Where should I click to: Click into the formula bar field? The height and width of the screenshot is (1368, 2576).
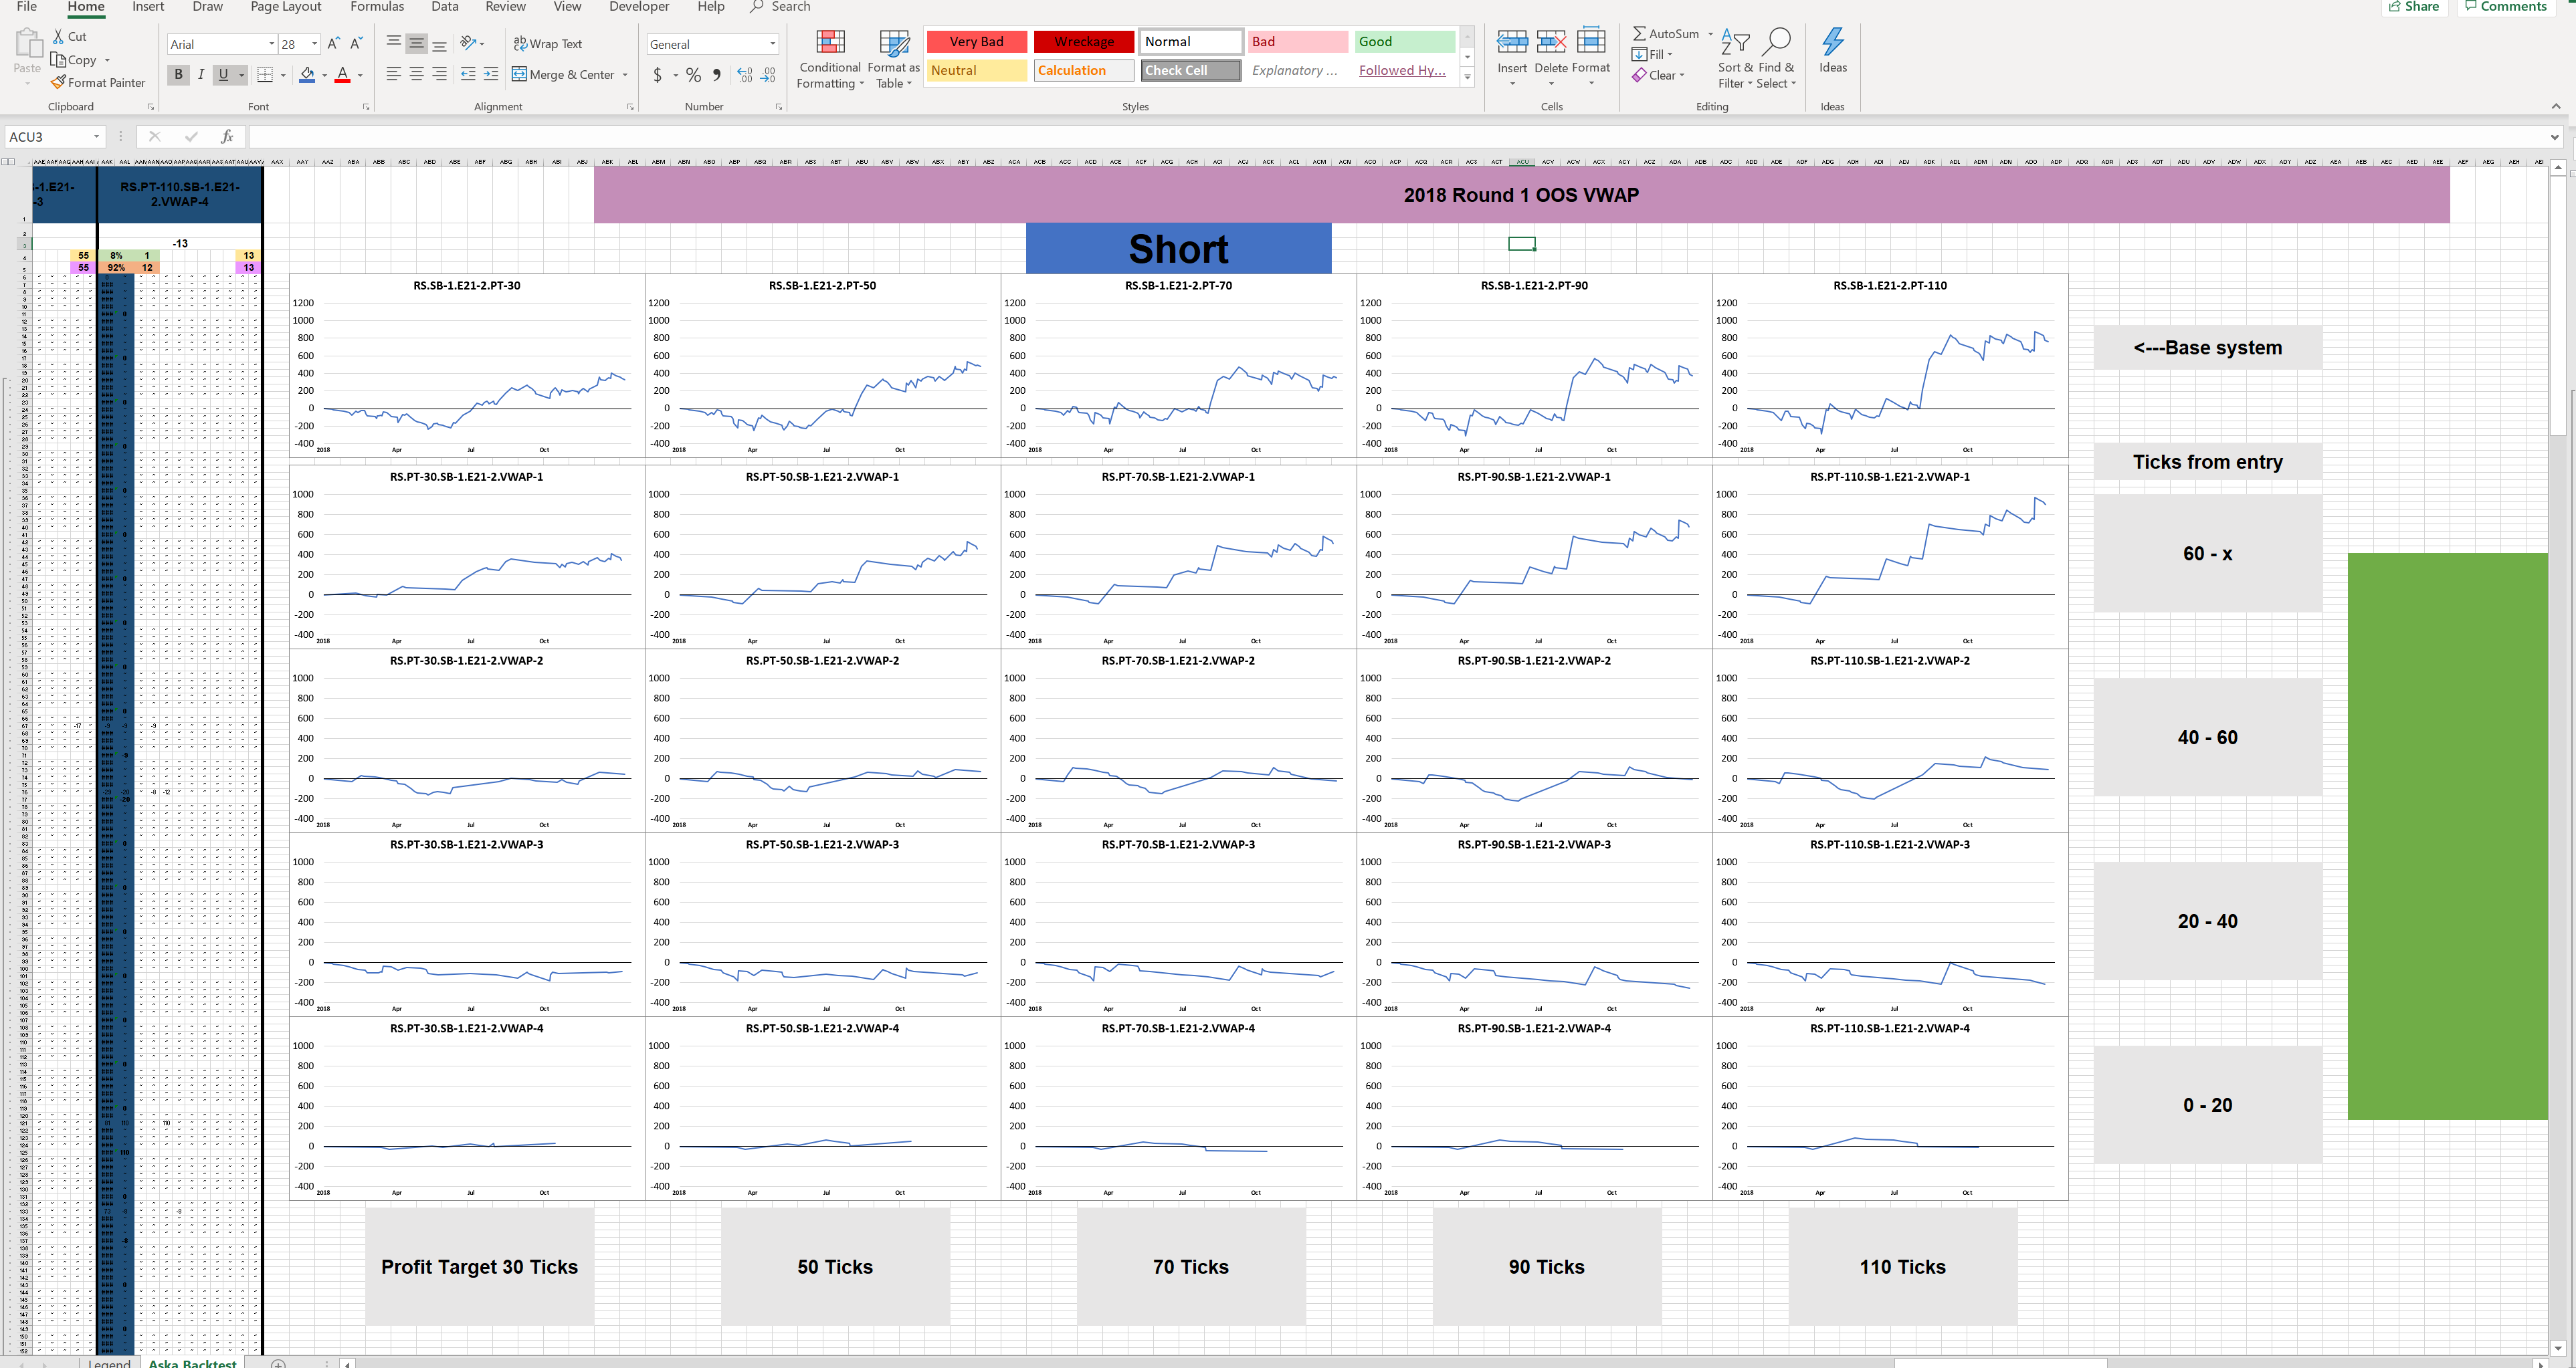point(1395,137)
